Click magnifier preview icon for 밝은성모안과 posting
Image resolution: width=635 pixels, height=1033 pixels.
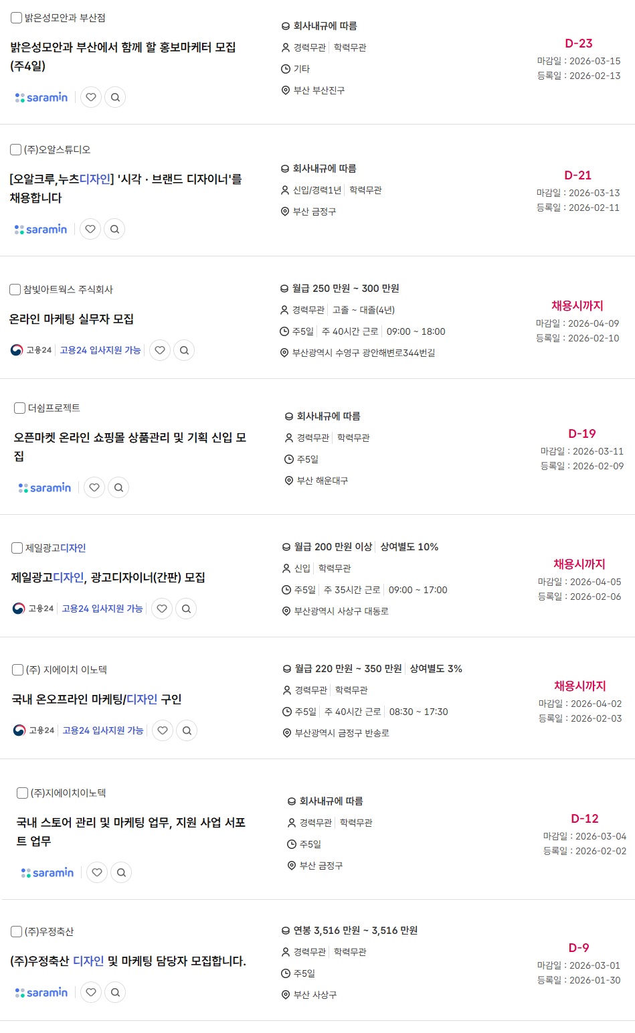coord(115,97)
